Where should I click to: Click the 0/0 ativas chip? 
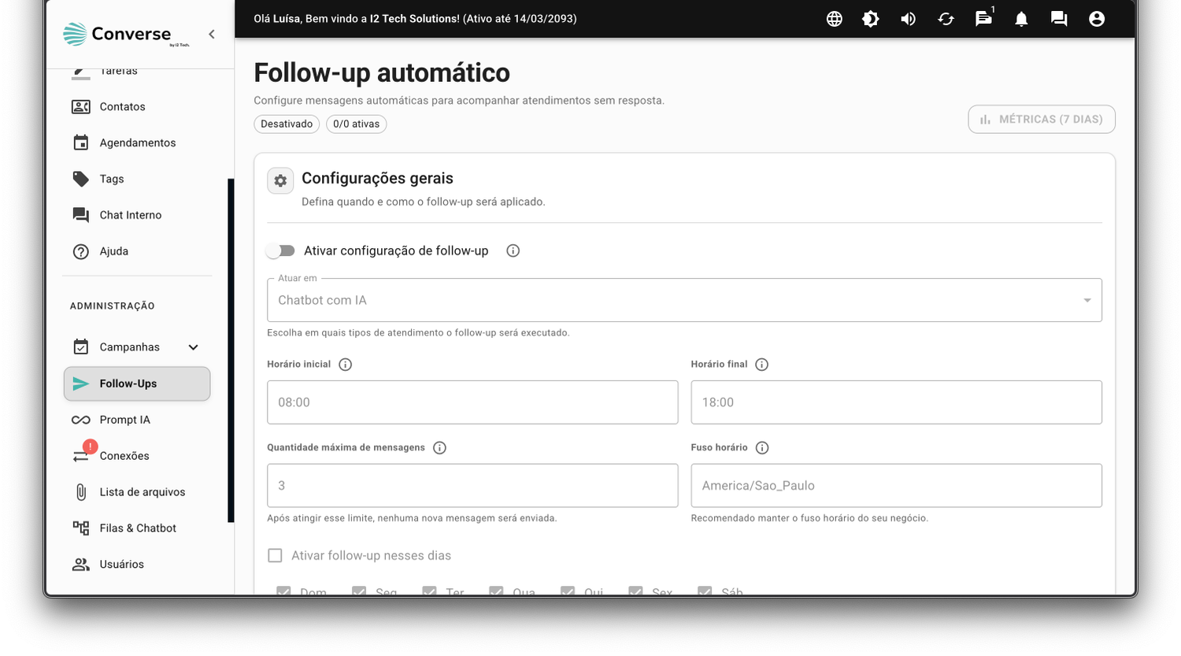tap(356, 124)
